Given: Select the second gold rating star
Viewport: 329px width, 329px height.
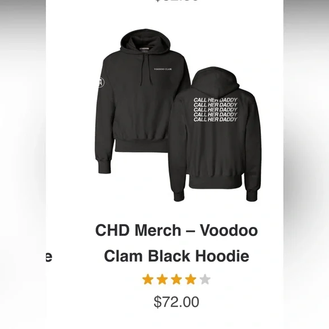Looking at the screenshot, I should point(162,280).
